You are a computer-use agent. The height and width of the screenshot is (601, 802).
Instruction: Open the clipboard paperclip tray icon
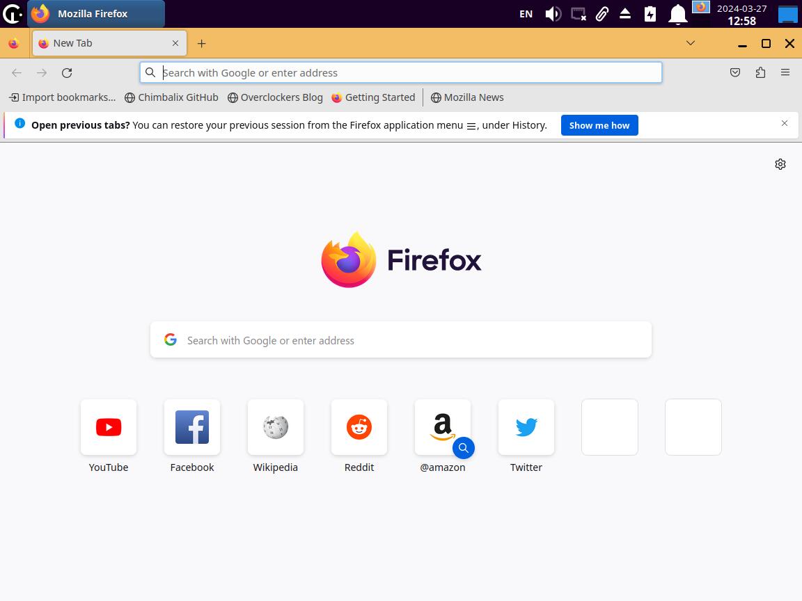(x=602, y=14)
